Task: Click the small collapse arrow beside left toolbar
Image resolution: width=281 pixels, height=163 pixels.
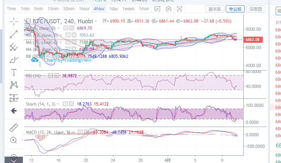Action: (22, 140)
